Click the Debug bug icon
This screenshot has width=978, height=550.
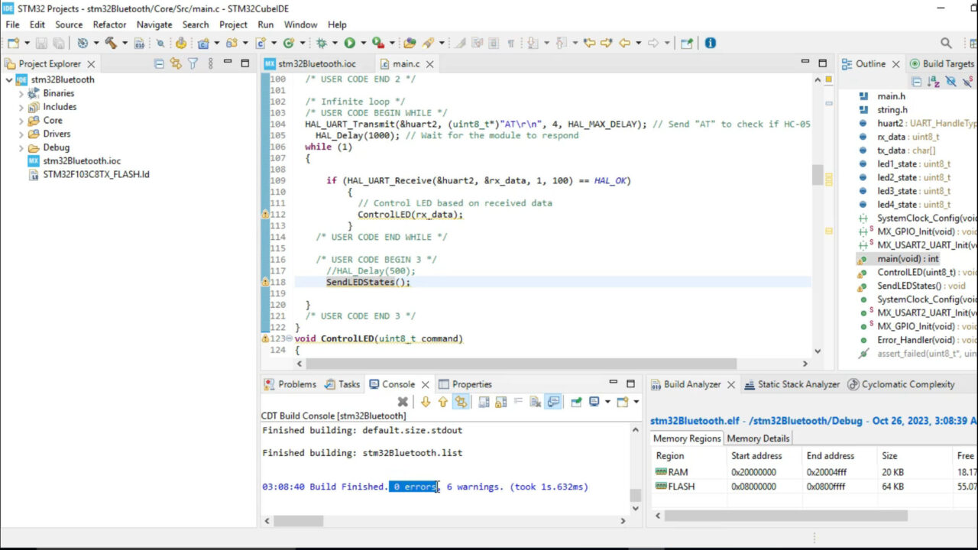(x=322, y=43)
